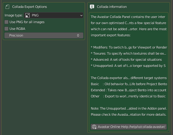Open Avastar Online Help link
This screenshot has width=173, height=135.
[x=129, y=127]
